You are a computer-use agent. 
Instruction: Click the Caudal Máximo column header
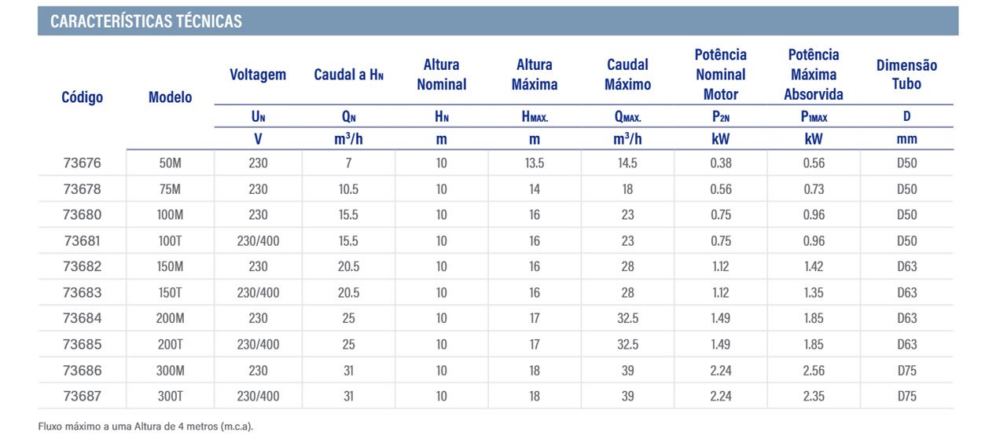[x=627, y=75]
